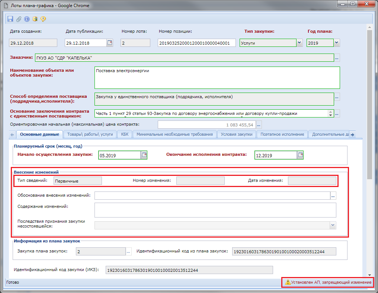
Task: Expand the Тип закупки dropdown
Action: coord(299,43)
